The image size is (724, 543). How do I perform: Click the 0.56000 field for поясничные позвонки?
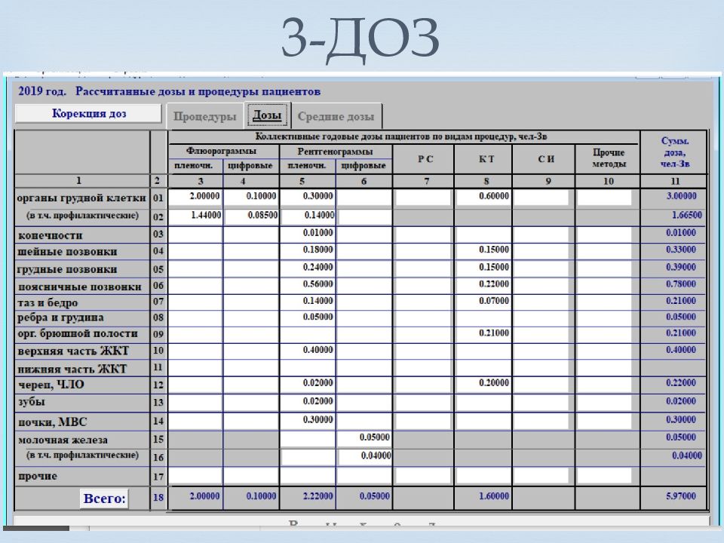(308, 285)
